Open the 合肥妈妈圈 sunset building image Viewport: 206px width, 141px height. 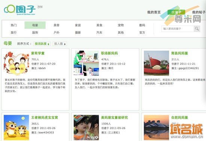click(156, 127)
